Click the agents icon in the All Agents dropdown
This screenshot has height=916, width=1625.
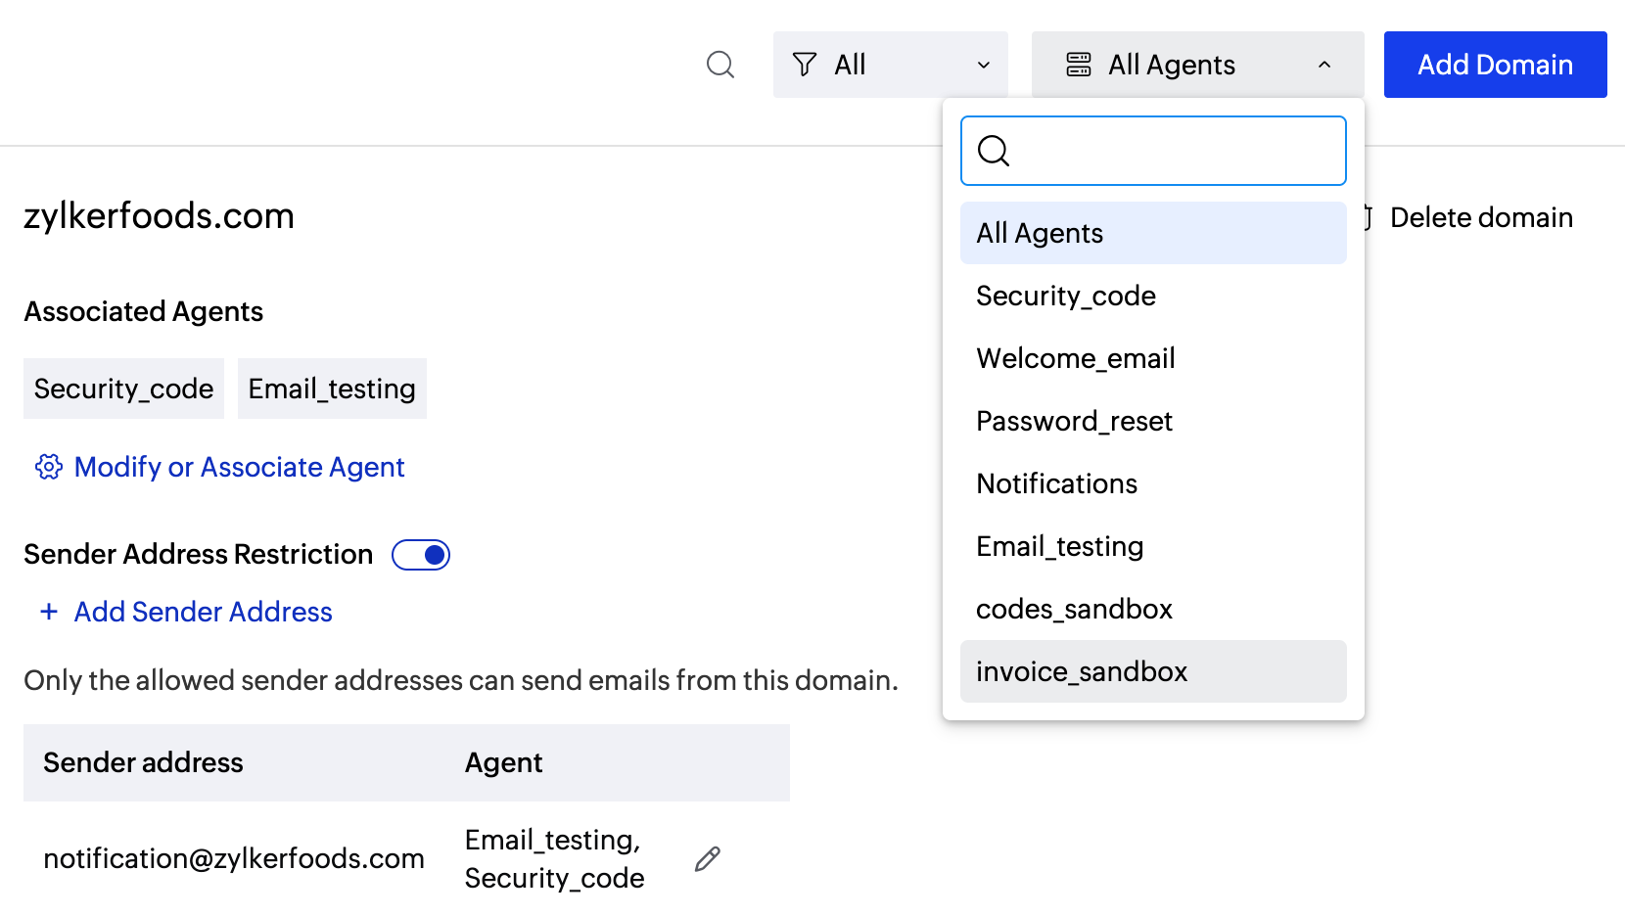[1079, 65]
